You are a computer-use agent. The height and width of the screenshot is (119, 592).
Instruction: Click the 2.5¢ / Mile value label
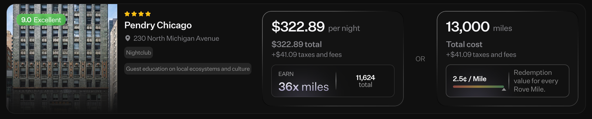pos(469,79)
